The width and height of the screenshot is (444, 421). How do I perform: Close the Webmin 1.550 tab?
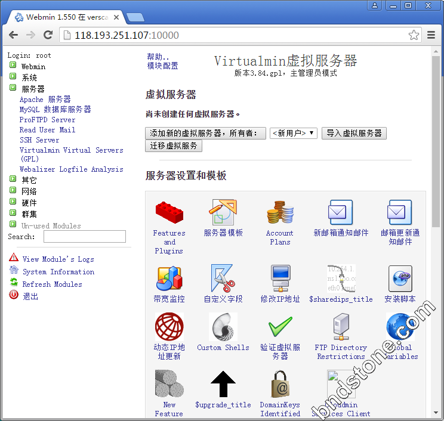[116, 17]
